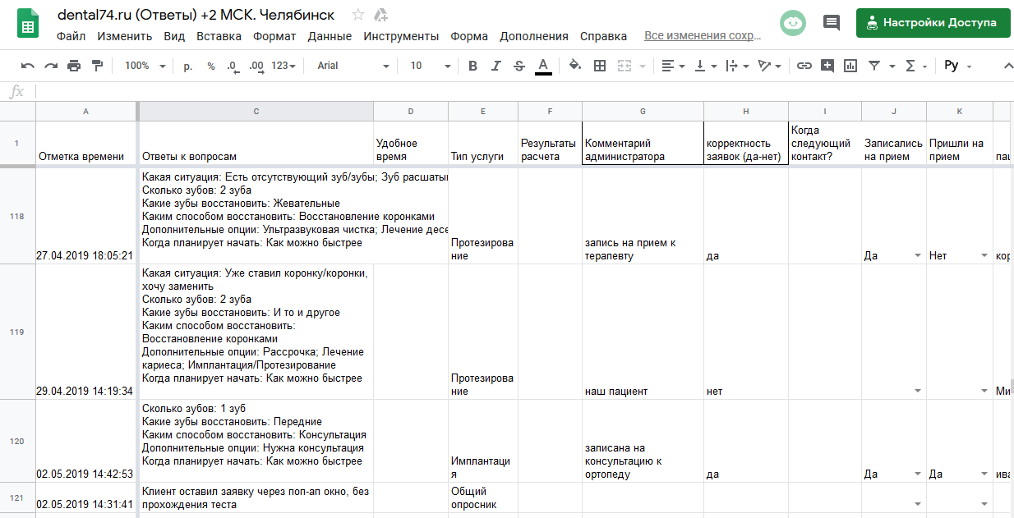Open the Дополнения menu
This screenshot has height=518, width=1014.
pos(534,36)
